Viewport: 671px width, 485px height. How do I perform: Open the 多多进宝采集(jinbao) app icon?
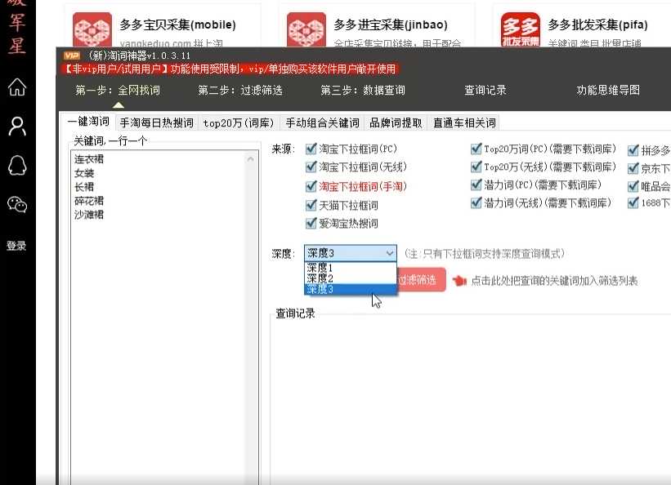306,29
